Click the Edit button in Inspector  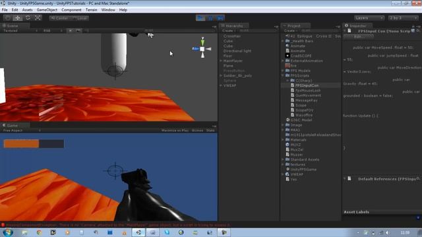358,37
